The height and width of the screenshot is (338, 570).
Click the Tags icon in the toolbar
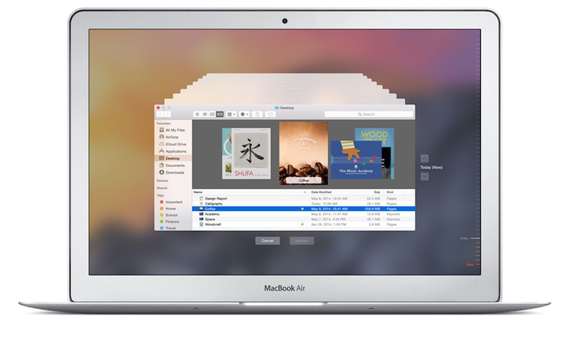(271, 114)
